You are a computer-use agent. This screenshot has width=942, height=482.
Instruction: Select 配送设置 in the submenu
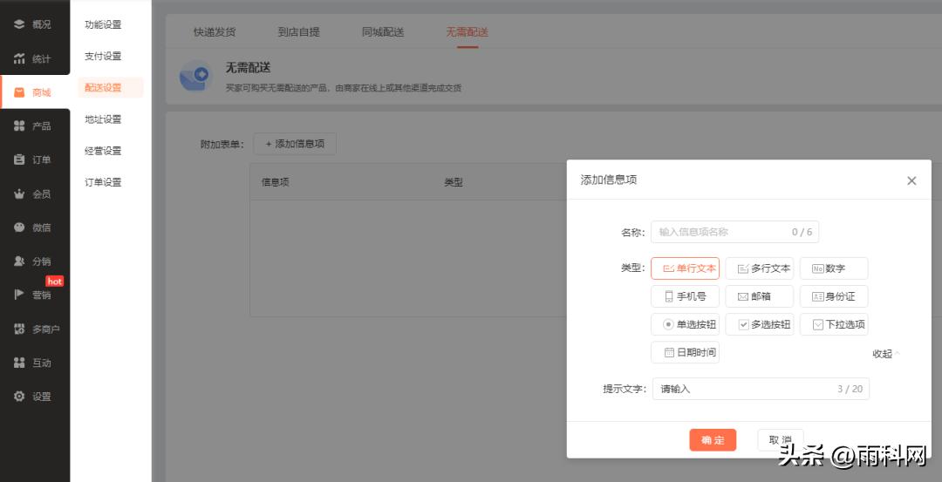pos(111,88)
